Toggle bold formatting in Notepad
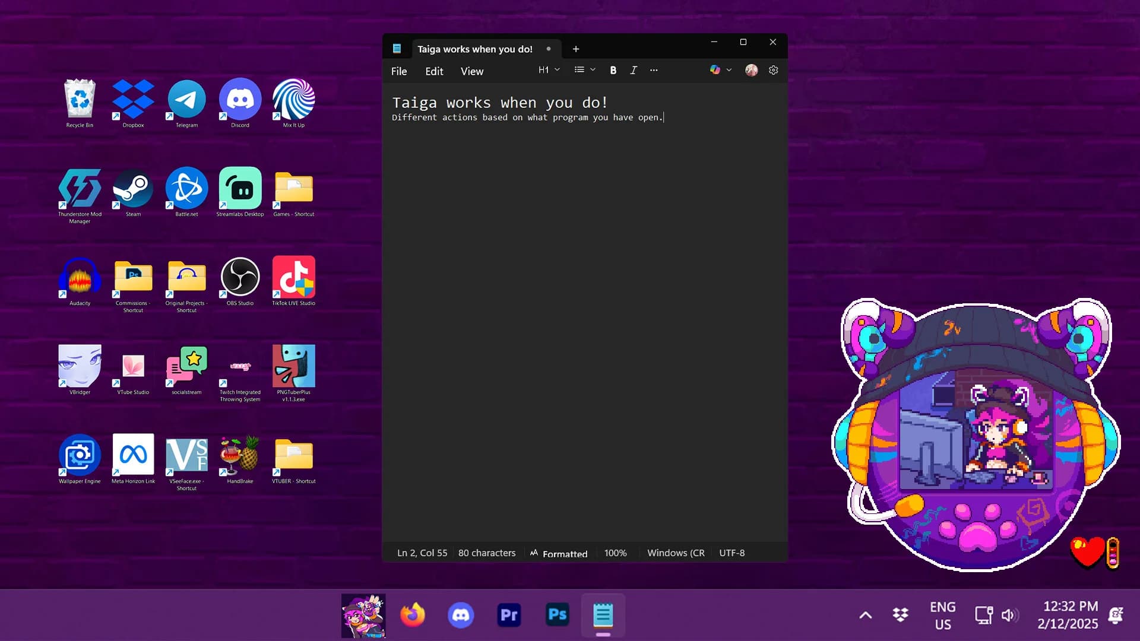 [613, 70]
